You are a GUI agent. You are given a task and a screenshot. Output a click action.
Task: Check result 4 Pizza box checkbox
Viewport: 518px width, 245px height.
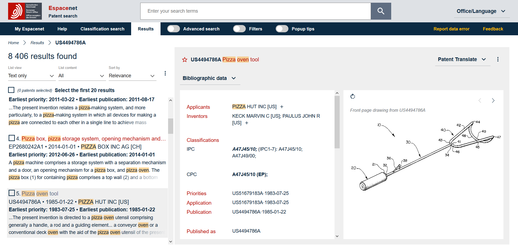coord(12,138)
